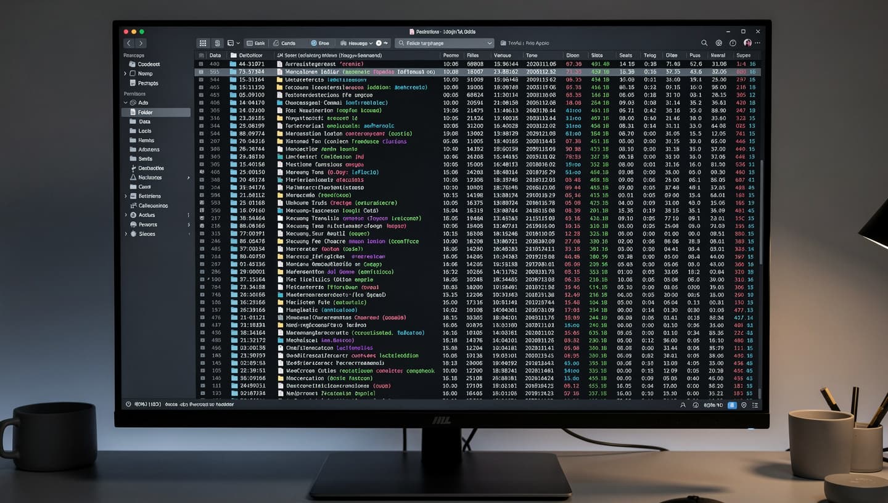
Task: Open the Folde tarphange dropdown
Action: [445, 43]
